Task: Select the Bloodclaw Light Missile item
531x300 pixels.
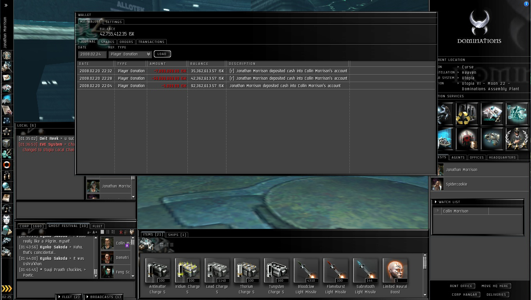Action: point(306,276)
